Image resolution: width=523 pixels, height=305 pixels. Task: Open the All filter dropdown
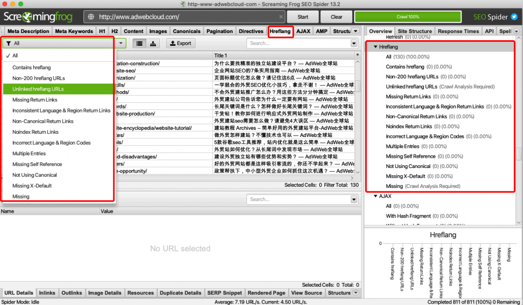[x=64, y=43]
